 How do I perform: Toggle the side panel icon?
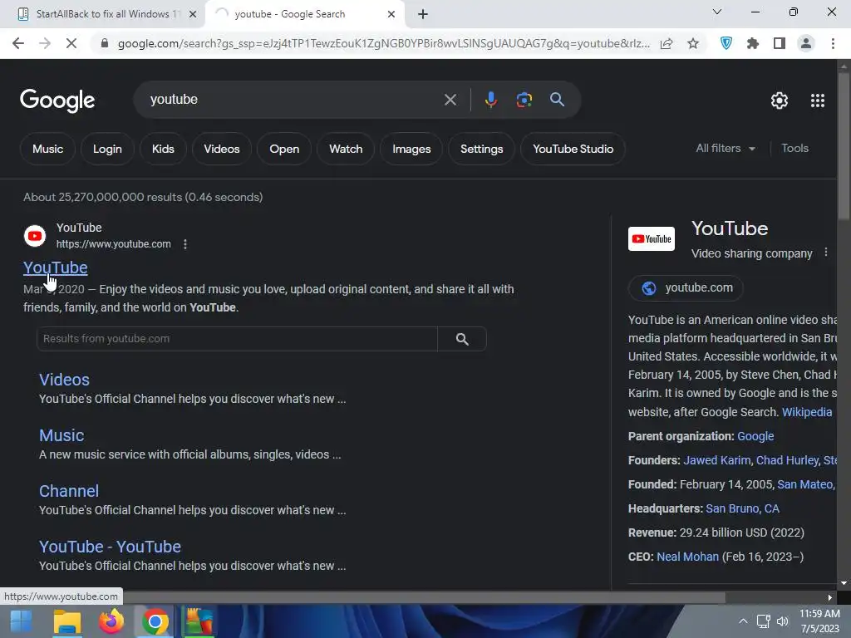click(x=780, y=43)
